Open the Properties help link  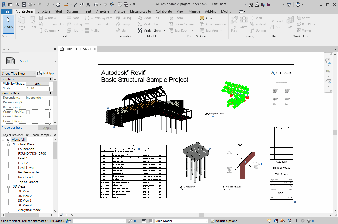coord(12,128)
